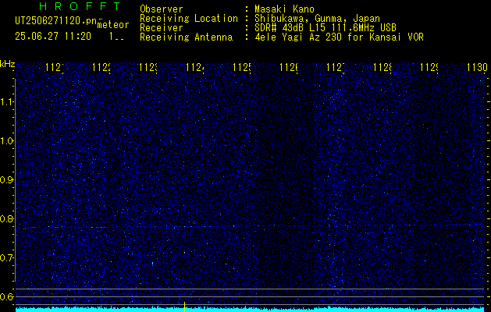Click the 0.8 kHz frequency tick label
This screenshot has width=491, height=312.
[7, 218]
